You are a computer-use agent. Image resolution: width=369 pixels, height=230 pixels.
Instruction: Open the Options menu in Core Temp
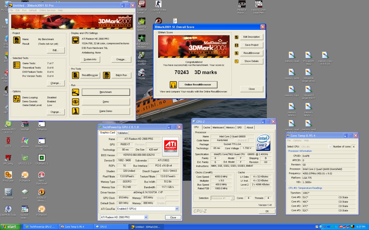click(297, 140)
